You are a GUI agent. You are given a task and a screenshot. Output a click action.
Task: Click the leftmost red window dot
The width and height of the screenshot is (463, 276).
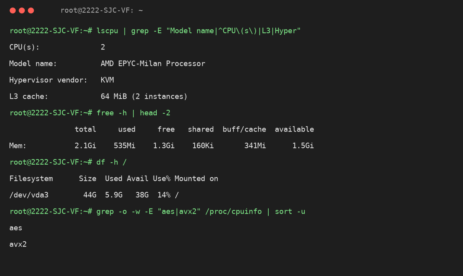[13, 11]
